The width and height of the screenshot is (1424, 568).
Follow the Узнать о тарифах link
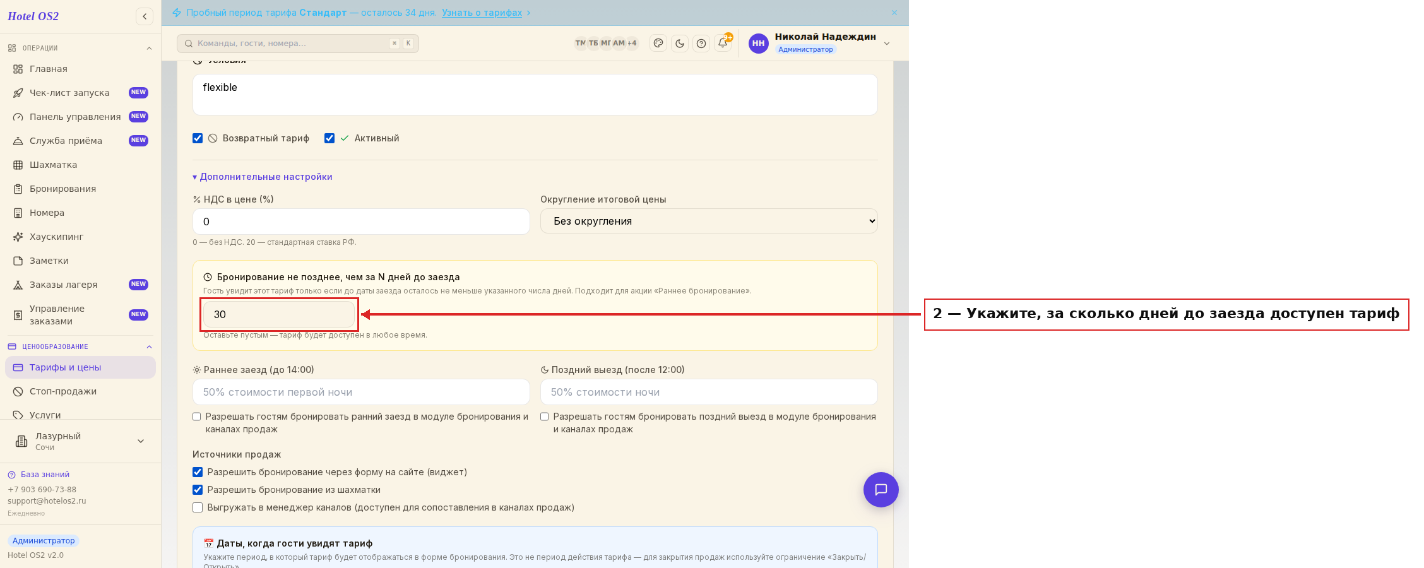pyautogui.click(x=482, y=13)
